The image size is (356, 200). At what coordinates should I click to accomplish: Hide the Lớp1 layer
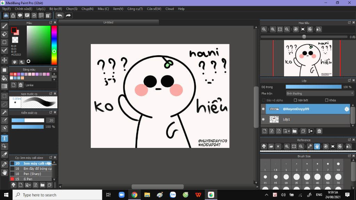coord(263,119)
